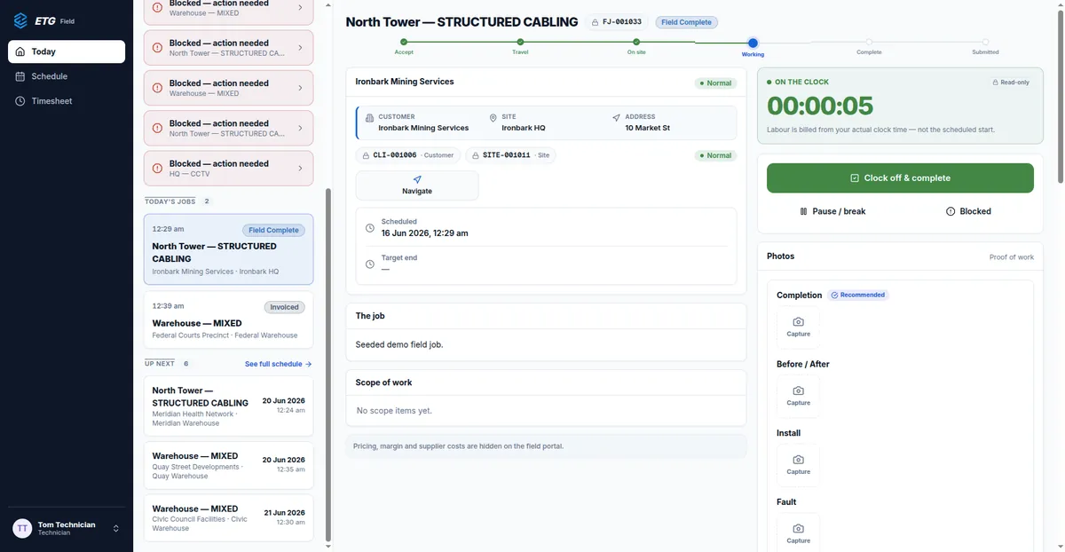The image size is (1065, 552).
Task: Capture an Install photo
Action: click(x=798, y=465)
